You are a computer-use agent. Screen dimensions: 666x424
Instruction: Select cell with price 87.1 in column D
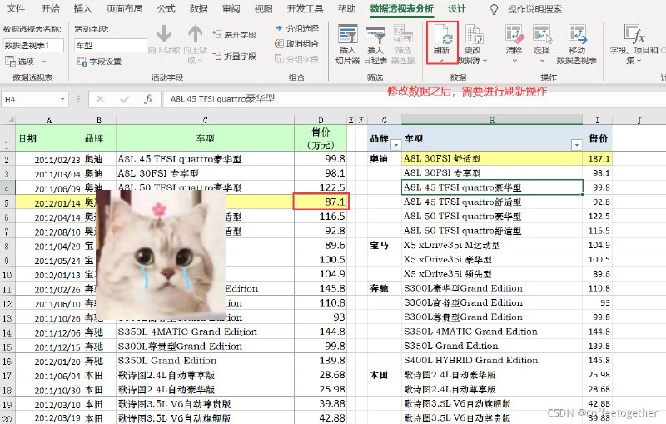pyautogui.click(x=321, y=202)
